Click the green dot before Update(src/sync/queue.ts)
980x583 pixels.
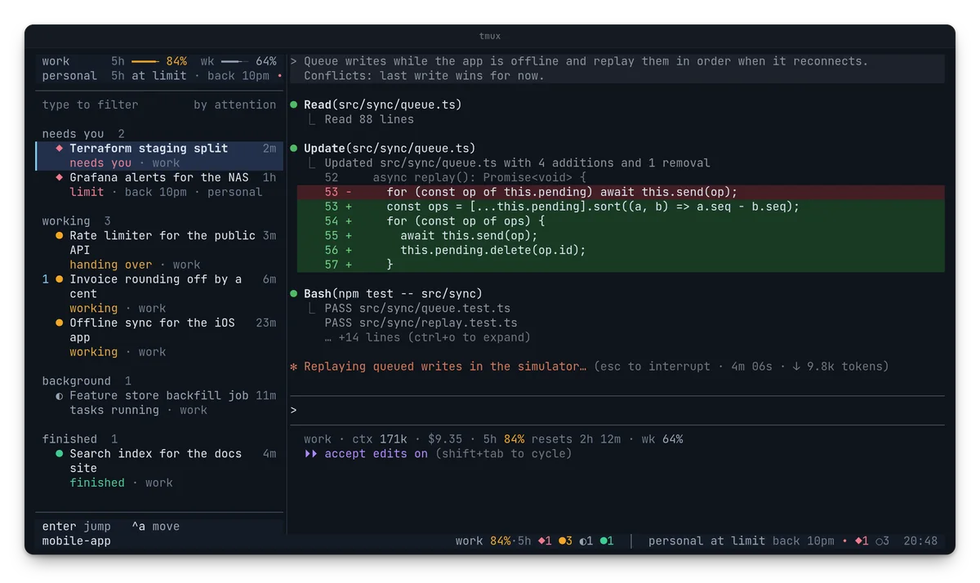tap(294, 149)
